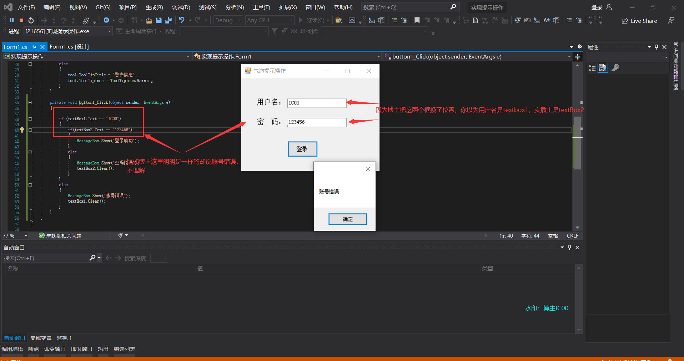Screen dimensions: 684x361
Task: Switch to the Form1.cs [设计] tab
Action: (69, 47)
